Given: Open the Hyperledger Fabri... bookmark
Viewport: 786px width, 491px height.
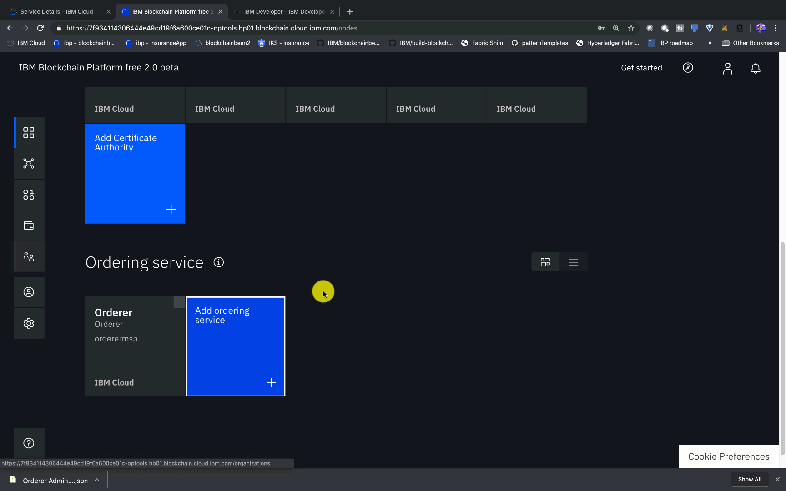Looking at the screenshot, I should pyautogui.click(x=608, y=43).
